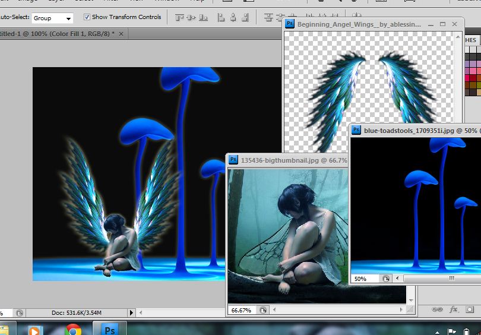481x335 pixels.
Task: Click status icon beside 50% zoom
Action: pyautogui.click(x=385, y=279)
